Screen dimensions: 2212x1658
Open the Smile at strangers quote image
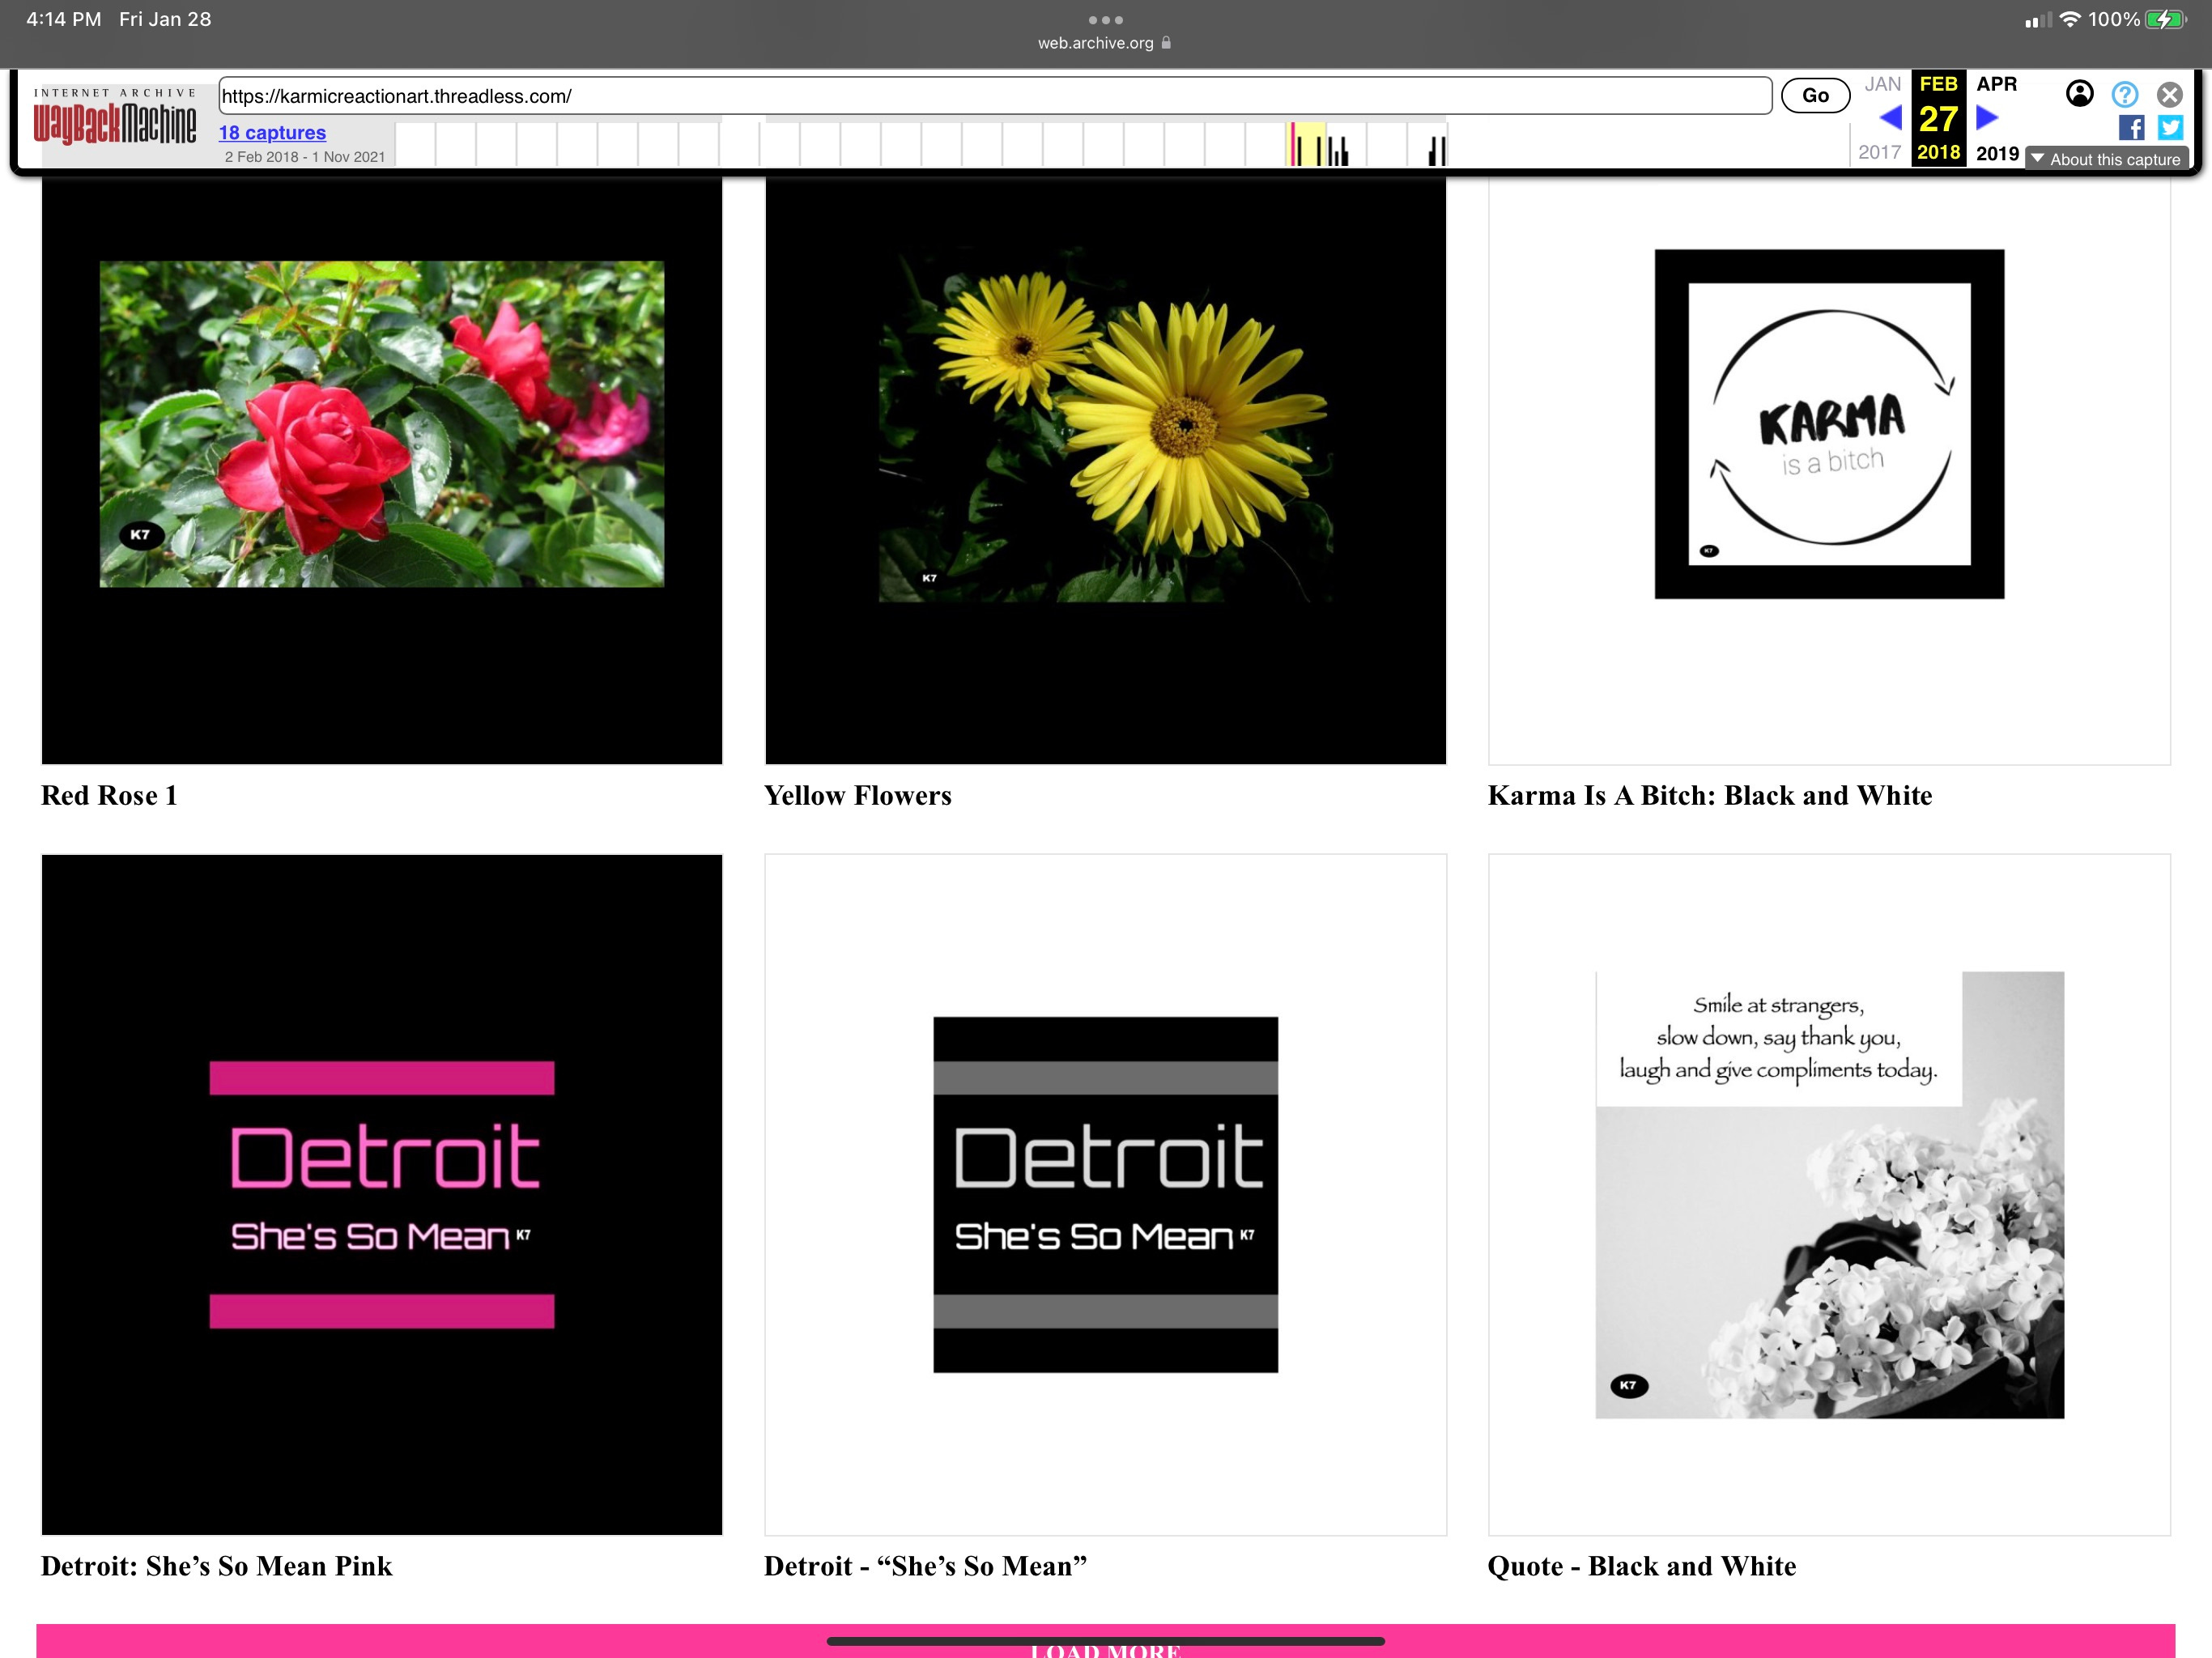pos(1829,1194)
